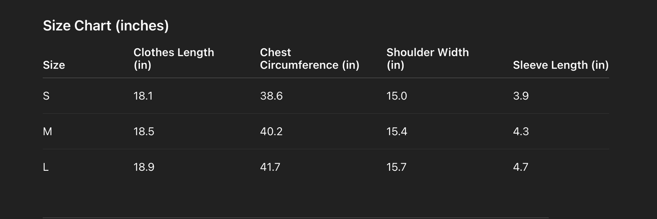The image size is (657, 219).
Task: Click chest circumference value 41.7
Action: click(270, 167)
